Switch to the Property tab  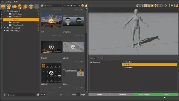coord(100,58)
